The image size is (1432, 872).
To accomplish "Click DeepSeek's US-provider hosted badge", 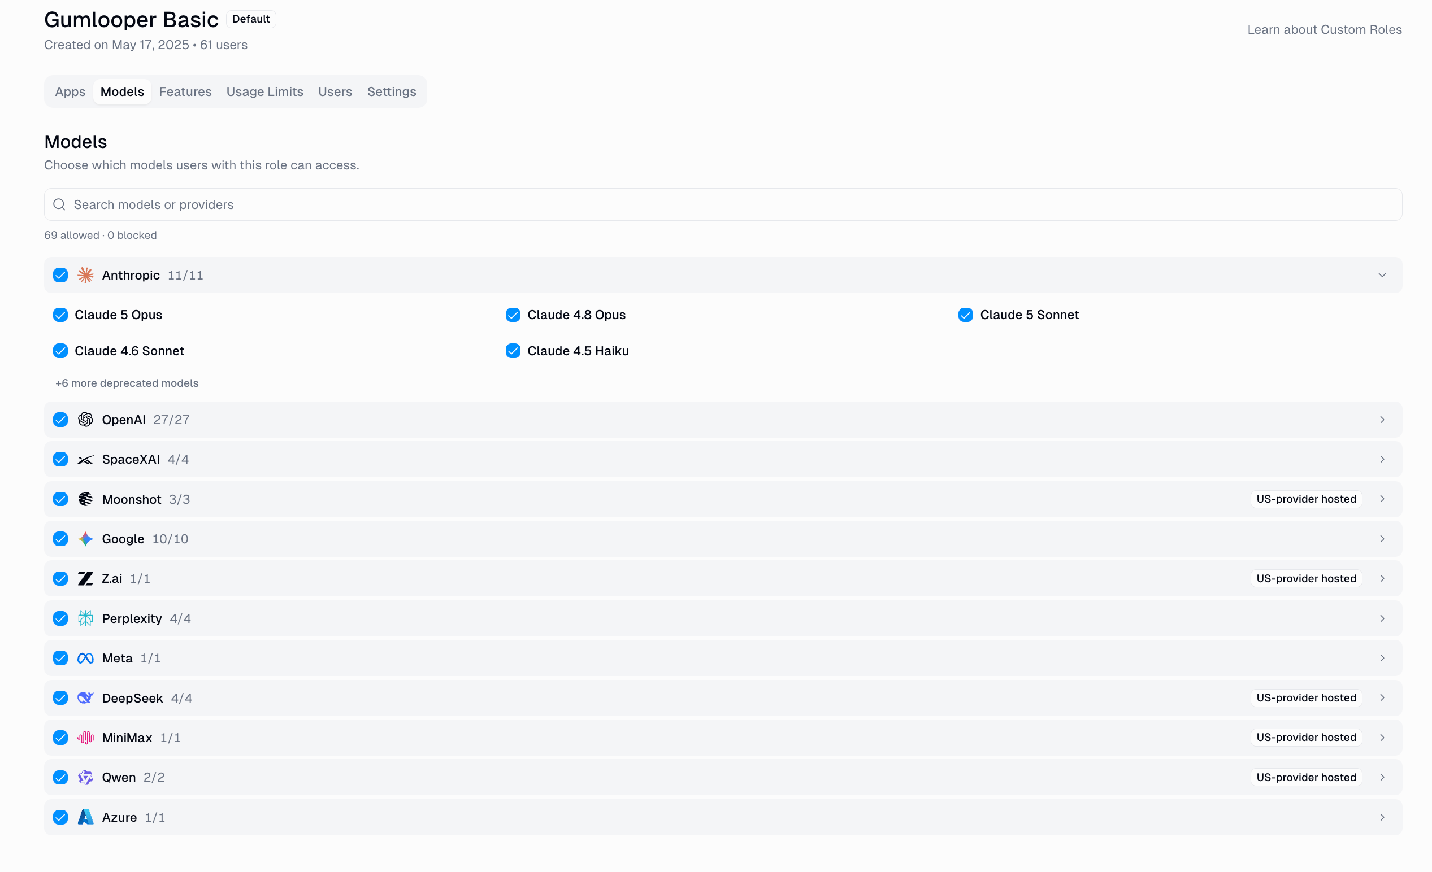I will click(x=1307, y=697).
